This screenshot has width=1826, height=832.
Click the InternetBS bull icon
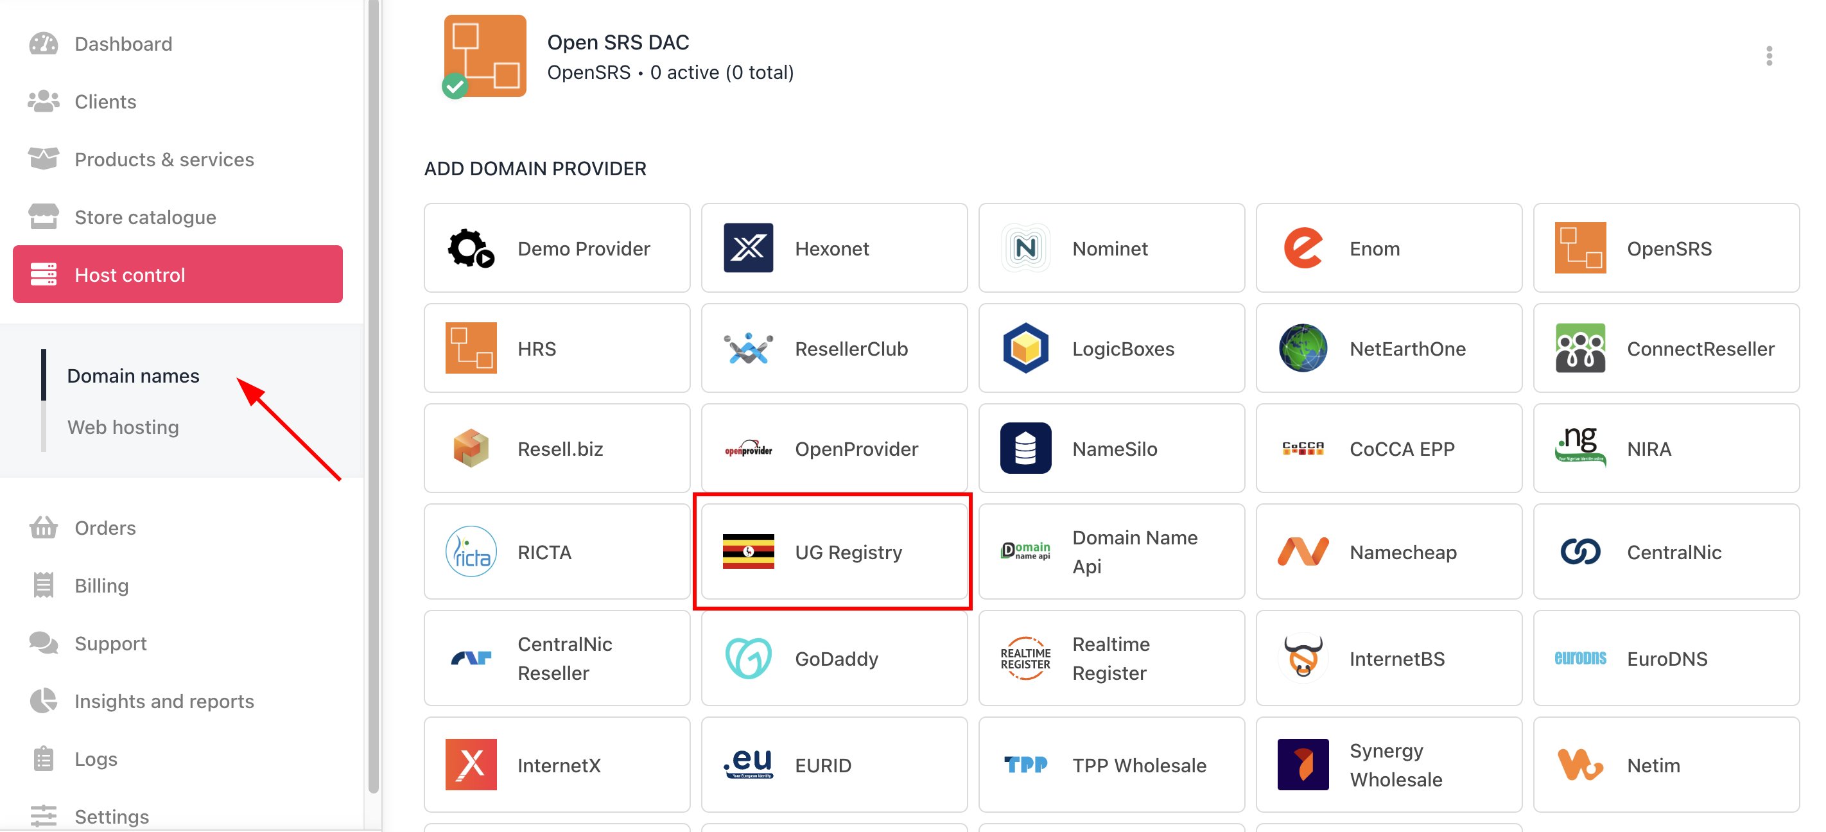[1303, 657]
